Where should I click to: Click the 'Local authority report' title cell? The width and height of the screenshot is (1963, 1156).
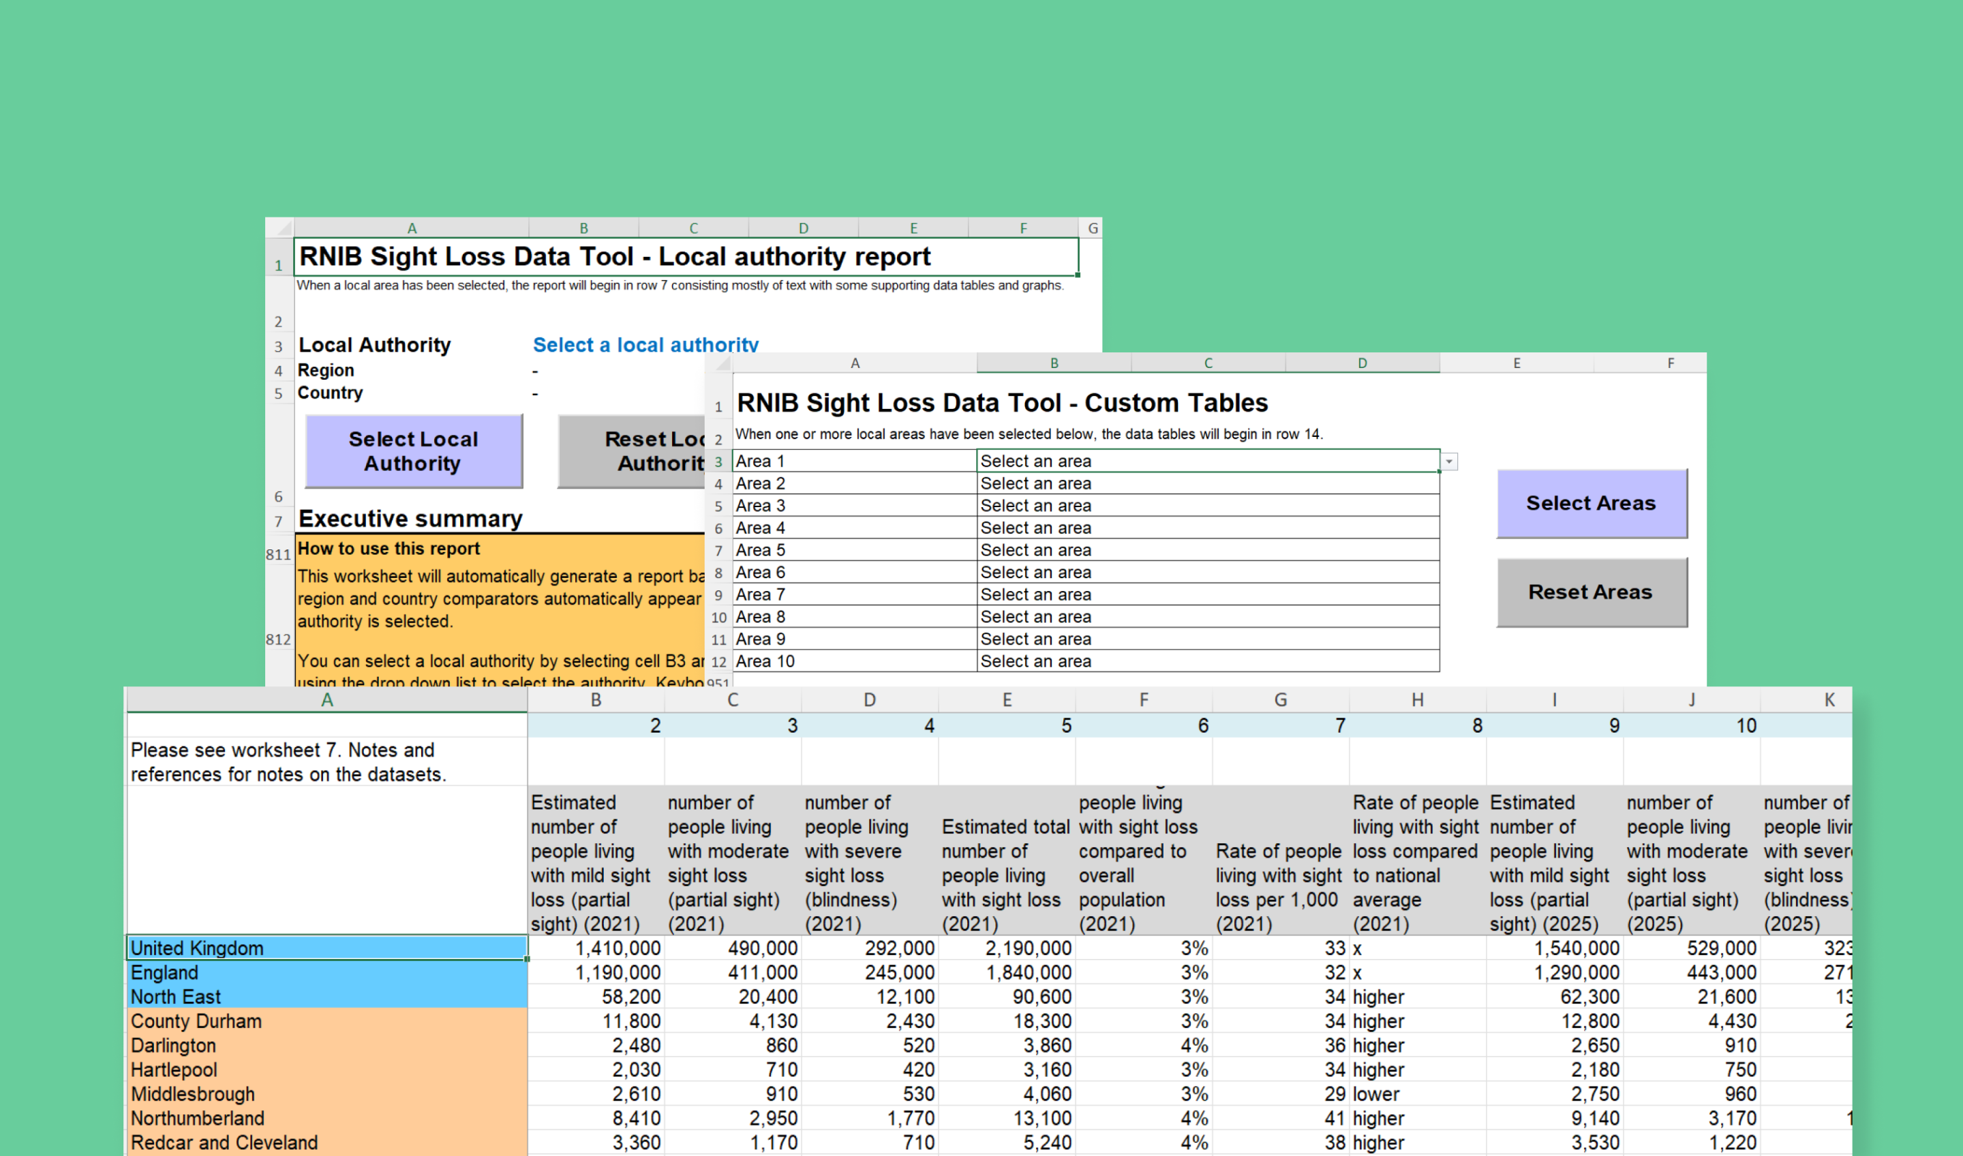point(686,256)
